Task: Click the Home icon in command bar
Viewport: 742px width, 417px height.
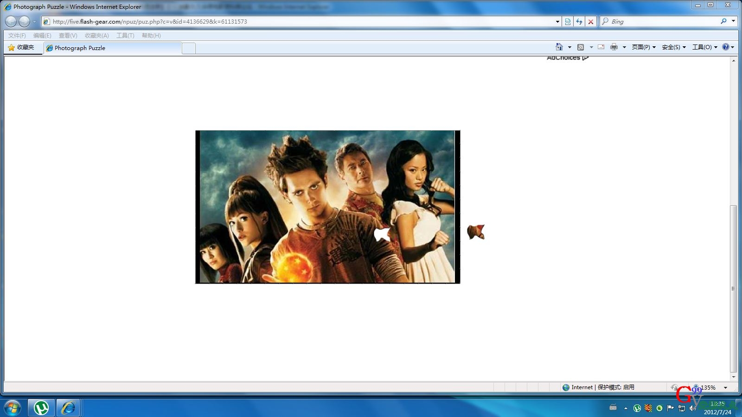Action: click(x=559, y=47)
